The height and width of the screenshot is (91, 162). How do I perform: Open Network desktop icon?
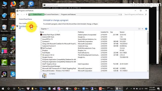click(4, 16)
